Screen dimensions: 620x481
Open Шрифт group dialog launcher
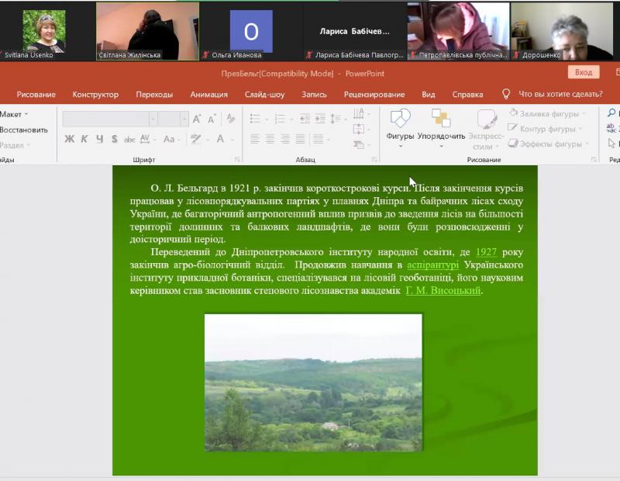(x=237, y=160)
